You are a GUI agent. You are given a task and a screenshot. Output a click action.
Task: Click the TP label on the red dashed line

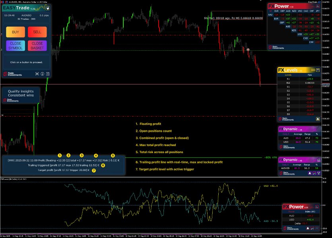tap(2, 115)
